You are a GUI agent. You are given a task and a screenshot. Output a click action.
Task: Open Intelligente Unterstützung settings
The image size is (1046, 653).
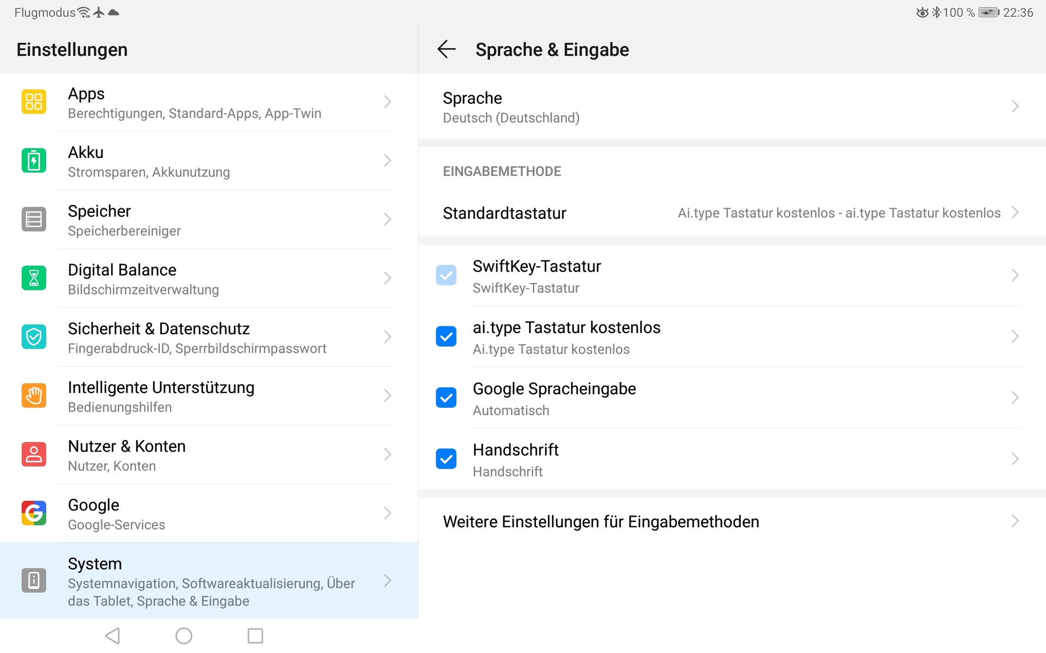209,396
